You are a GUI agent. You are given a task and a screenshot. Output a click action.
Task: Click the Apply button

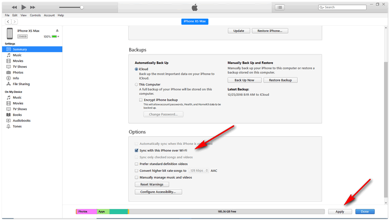pyautogui.click(x=340, y=212)
